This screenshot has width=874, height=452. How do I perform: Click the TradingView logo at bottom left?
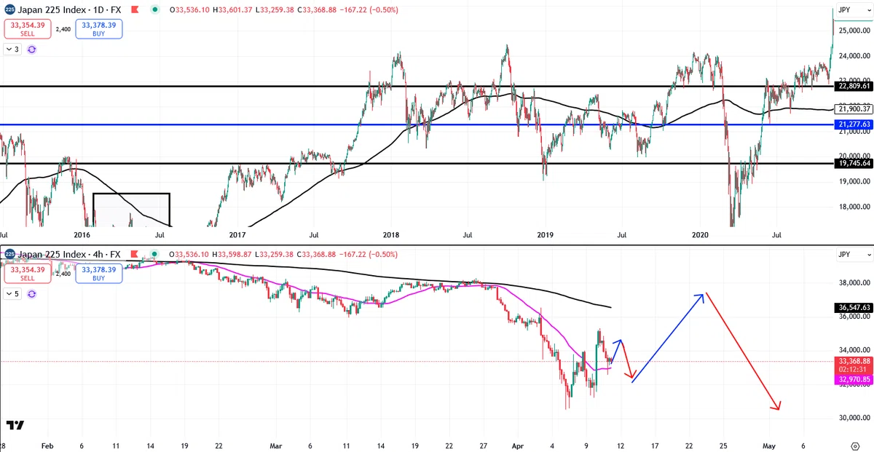[x=15, y=425]
